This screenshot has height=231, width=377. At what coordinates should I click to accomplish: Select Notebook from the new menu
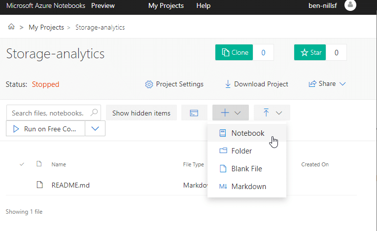click(x=247, y=133)
